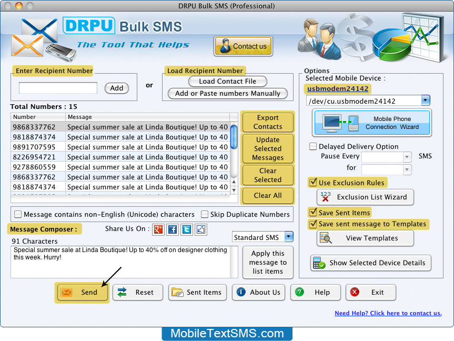Select the 8226954721 contact row
Viewport: 454px width, 341px height.
click(x=120, y=157)
